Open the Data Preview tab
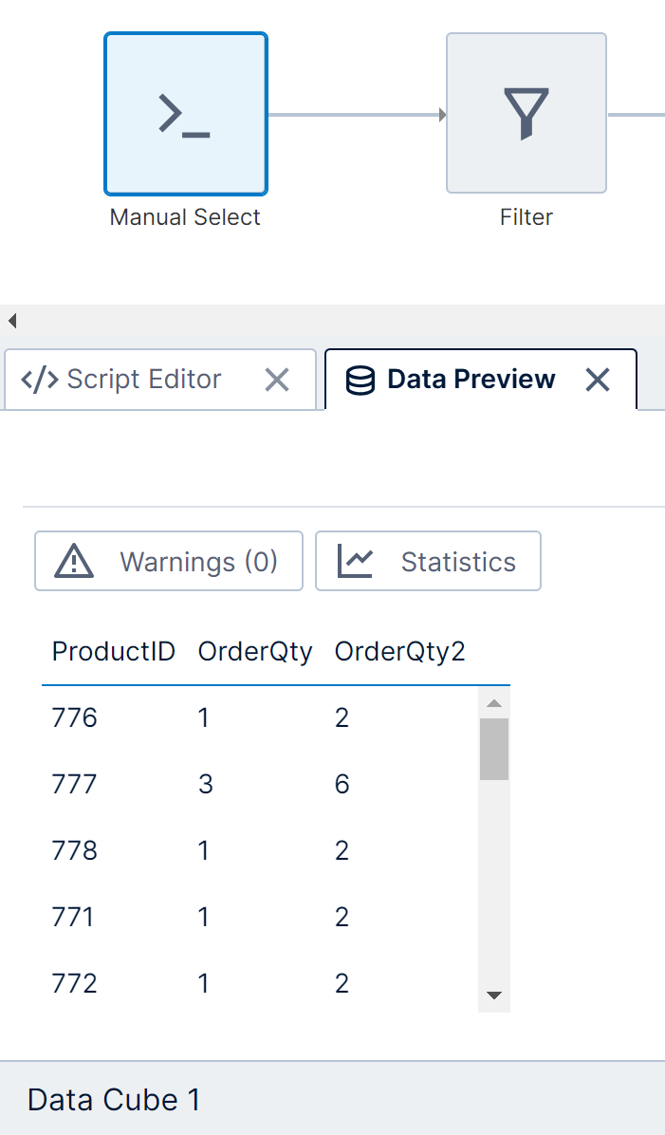The height and width of the screenshot is (1135, 665). click(x=471, y=380)
